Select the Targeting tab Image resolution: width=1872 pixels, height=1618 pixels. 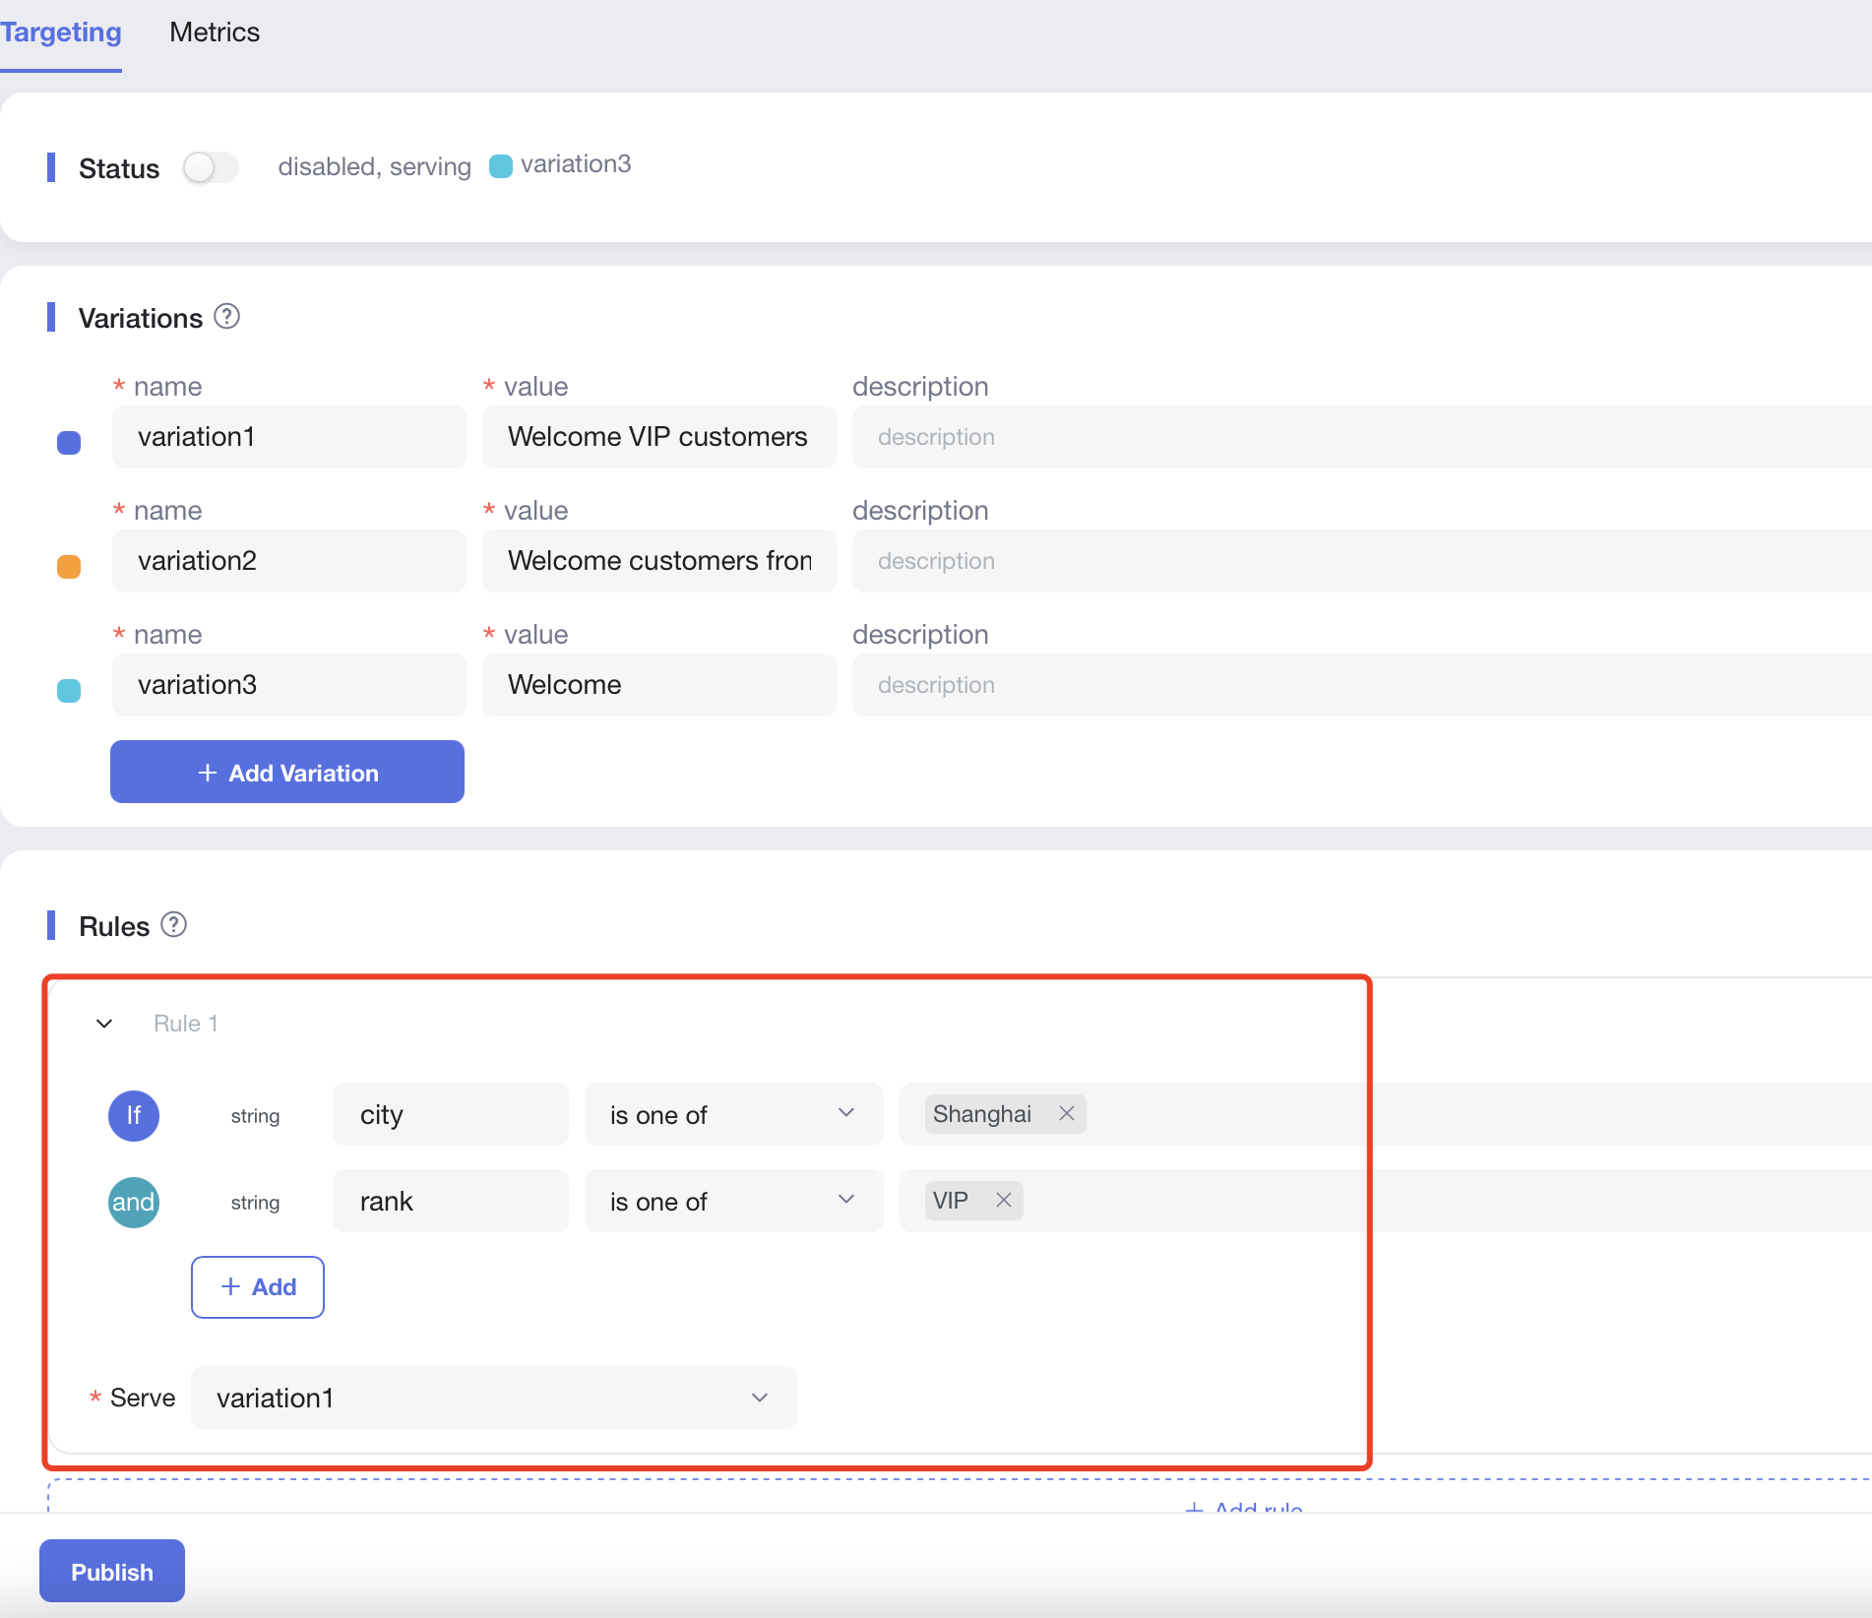tap(61, 32)
